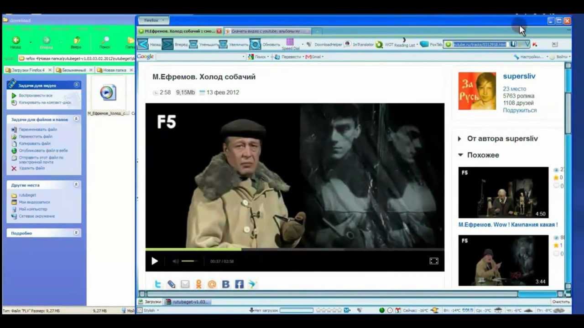Collapse Другие места panel chevron
The height and width of the screenshot is (328, 584).
pos(76,184)
